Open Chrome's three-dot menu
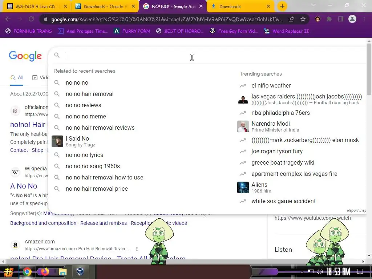Image resolution: width=372 pixels, height=279 pixels. [x=364, y=19]
